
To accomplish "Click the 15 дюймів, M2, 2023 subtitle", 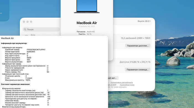I will click(x=87, y=26).
